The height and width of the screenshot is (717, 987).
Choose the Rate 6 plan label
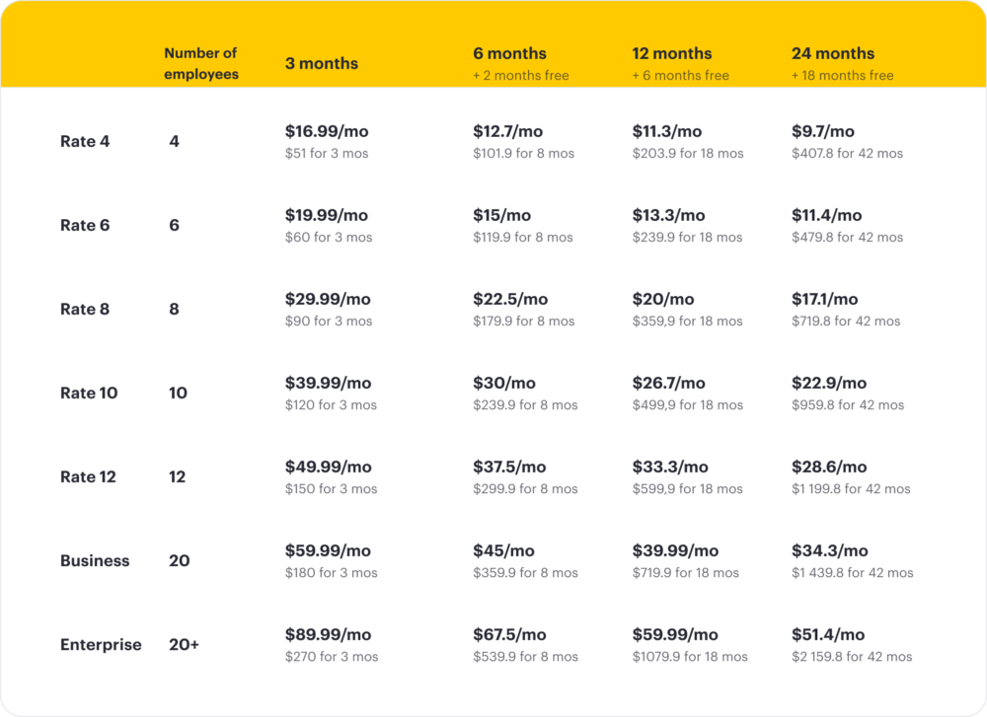point(84,225)
